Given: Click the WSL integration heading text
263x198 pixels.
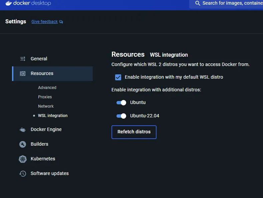Looking at the screenshot, I should click(169, 55).
